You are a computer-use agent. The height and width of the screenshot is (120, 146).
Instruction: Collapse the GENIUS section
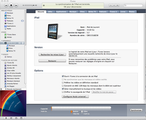(2, 54)
